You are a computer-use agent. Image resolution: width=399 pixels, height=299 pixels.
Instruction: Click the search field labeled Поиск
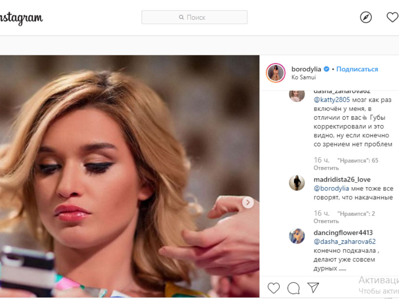point(195,17)
